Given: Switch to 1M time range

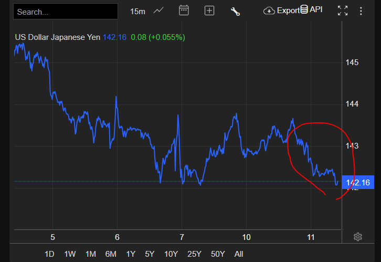Looking at the screenshot, I should tap(90, 254).
